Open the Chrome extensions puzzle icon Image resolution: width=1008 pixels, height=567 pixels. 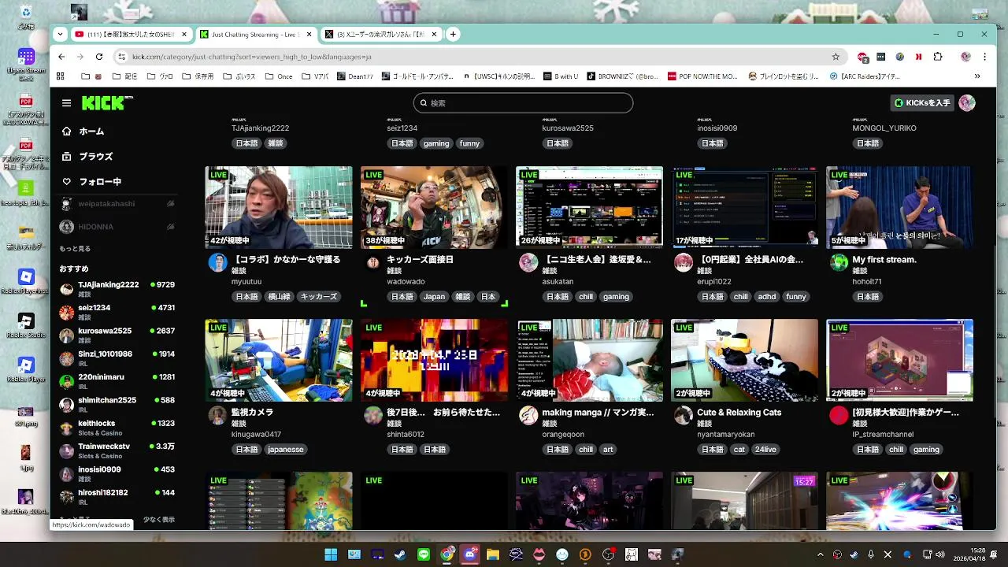tap(938, 57)
